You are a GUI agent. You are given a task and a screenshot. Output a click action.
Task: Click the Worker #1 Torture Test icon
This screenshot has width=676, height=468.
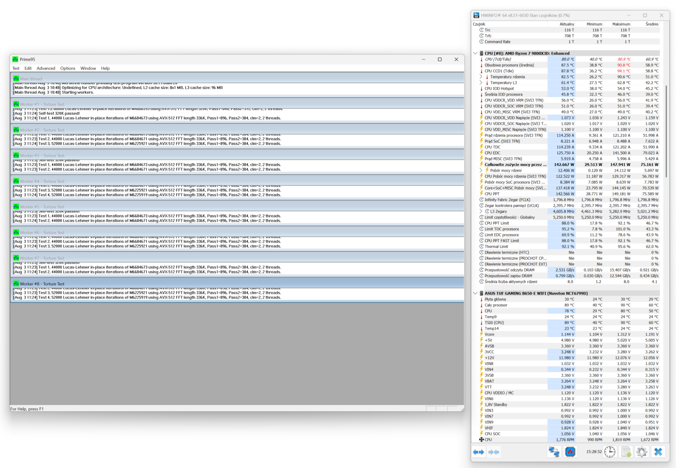(16, 104)
